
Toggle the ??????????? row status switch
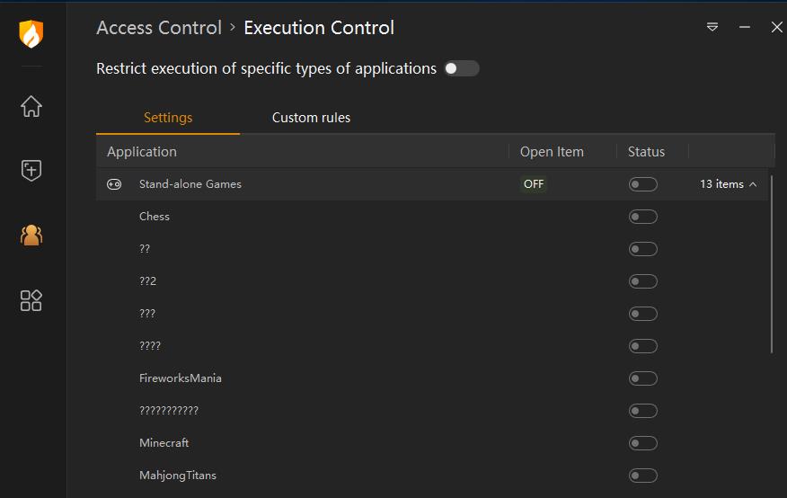tap(643, 411)
